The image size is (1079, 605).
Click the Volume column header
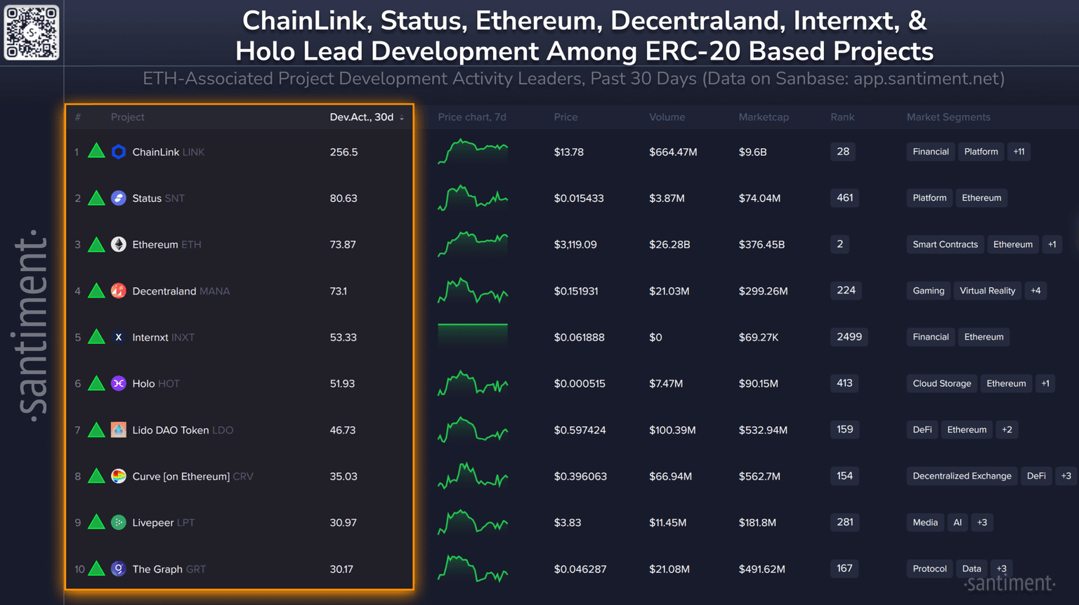coord(667,117)
